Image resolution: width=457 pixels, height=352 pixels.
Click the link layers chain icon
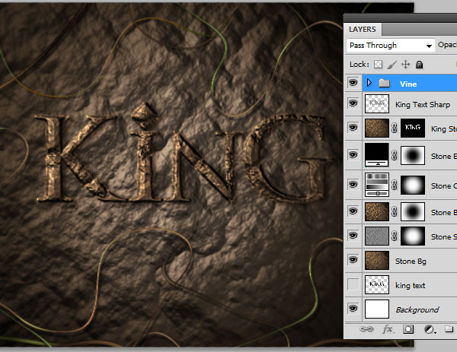(366, 329)
